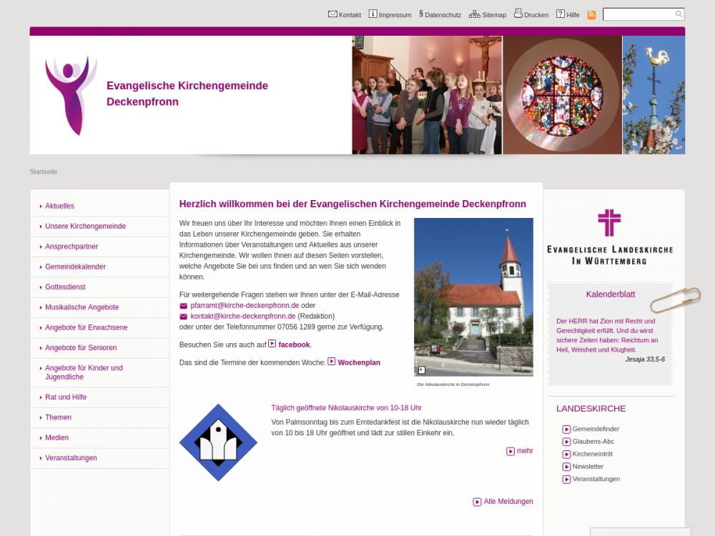Image resolution: width=715 pixels, height=536 pixels.
Task: Expand the Unsere Kirchengemeinde menu item
Action: tap(85, 227)
